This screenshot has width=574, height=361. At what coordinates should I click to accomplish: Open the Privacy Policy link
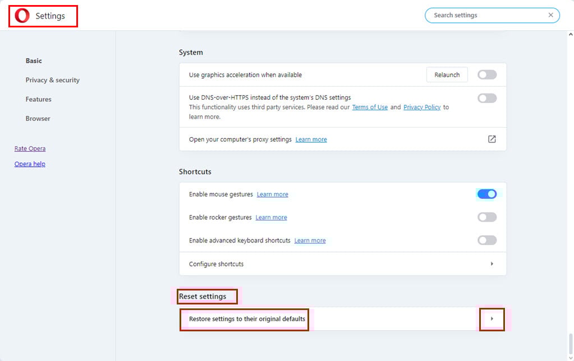[x=422, y=107]
